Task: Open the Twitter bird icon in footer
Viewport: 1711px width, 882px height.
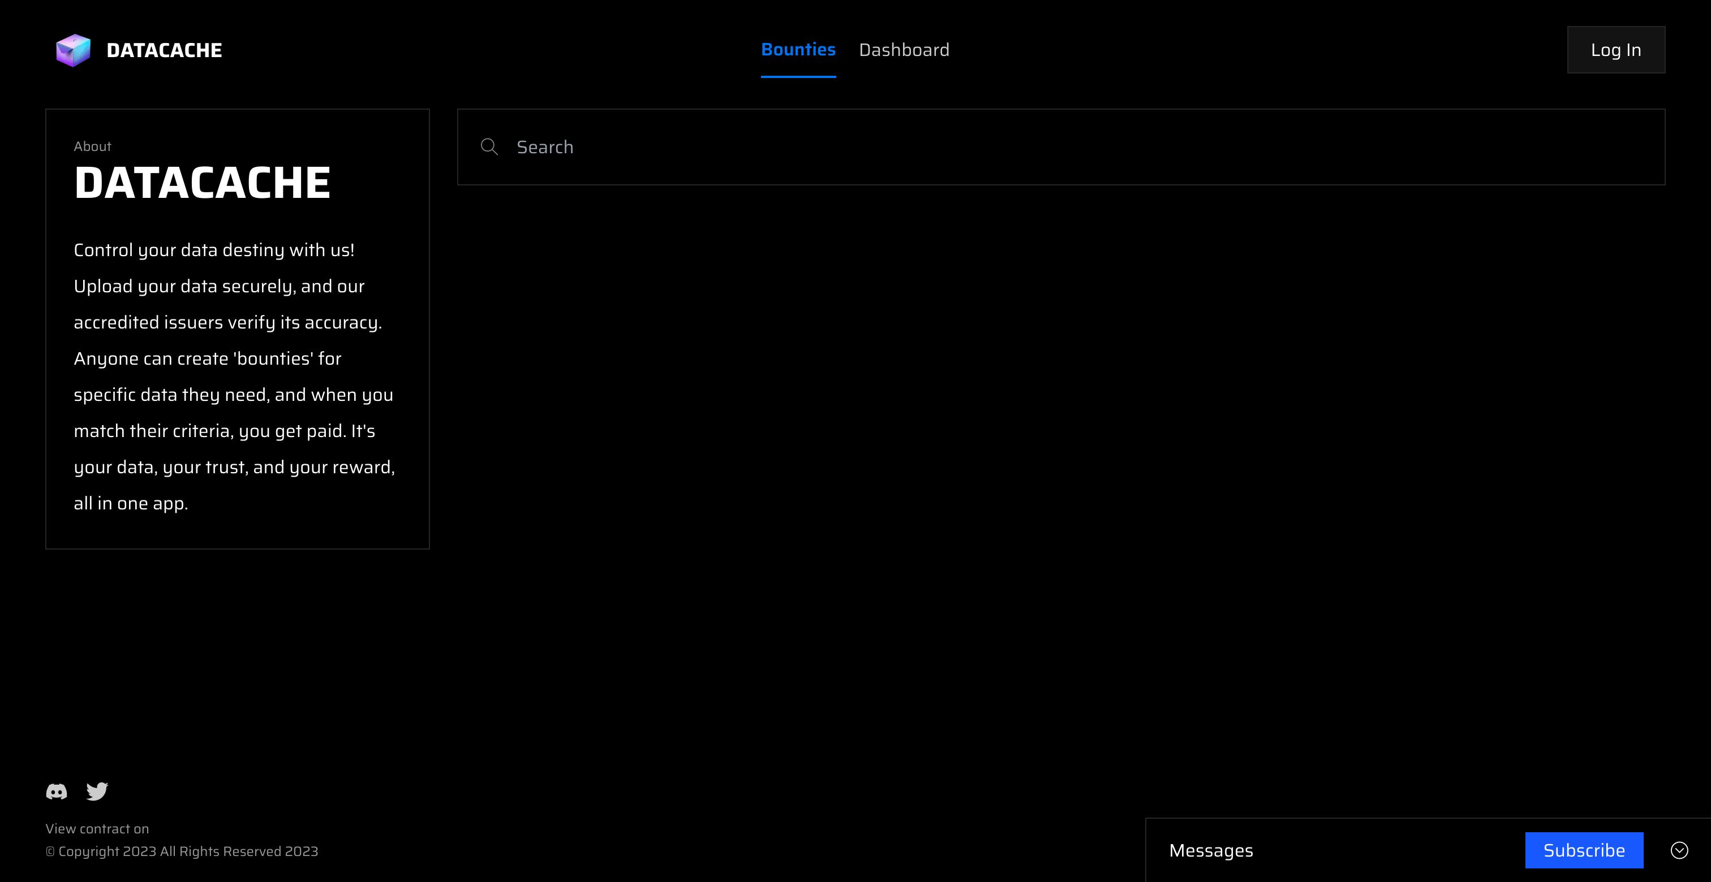Action: 97,791
